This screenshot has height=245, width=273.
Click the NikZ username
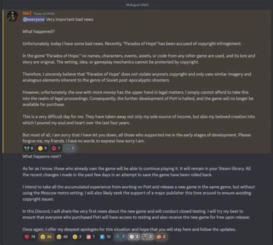[x=27, y=13]
